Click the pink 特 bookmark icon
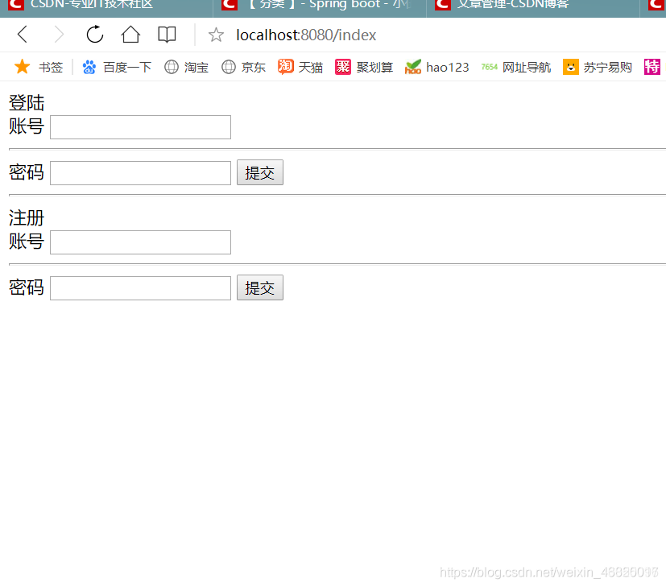The height and width of the screenshot is (587, 666). (652, 67)
